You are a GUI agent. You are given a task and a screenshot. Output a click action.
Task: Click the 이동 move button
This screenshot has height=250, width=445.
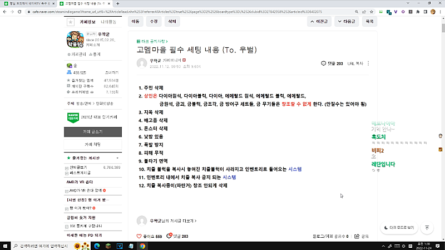pyautogui.click(x=136, y=22)
